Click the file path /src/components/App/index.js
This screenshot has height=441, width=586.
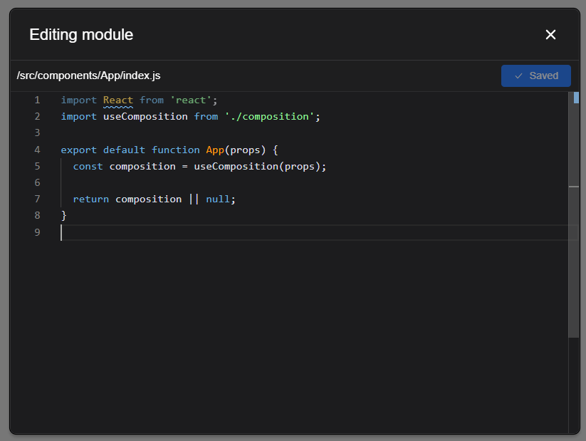tap(88, 76)
